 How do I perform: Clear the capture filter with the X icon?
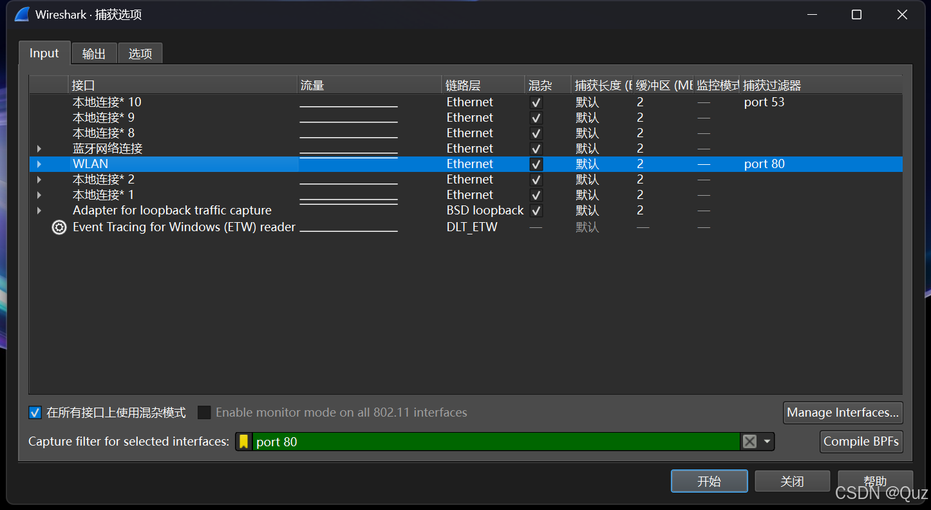pyautogui.click(x=749, y=442)
